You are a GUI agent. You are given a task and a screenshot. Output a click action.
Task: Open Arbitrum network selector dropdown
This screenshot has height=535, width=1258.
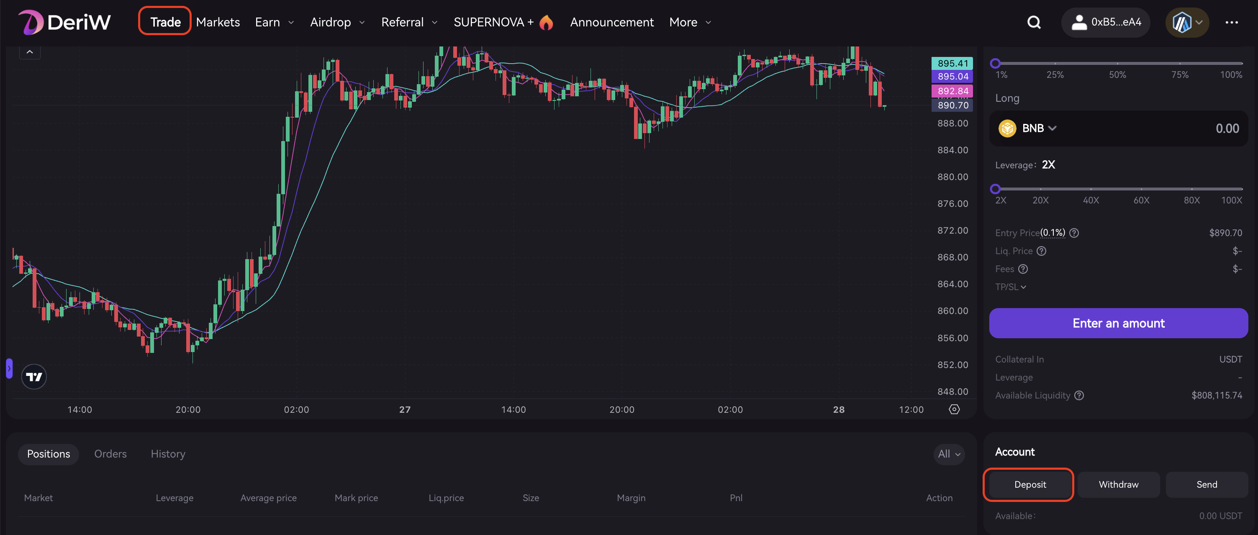point(1187,22)
